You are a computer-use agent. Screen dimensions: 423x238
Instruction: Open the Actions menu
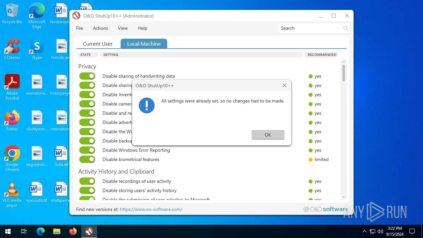tap(100, 28)
